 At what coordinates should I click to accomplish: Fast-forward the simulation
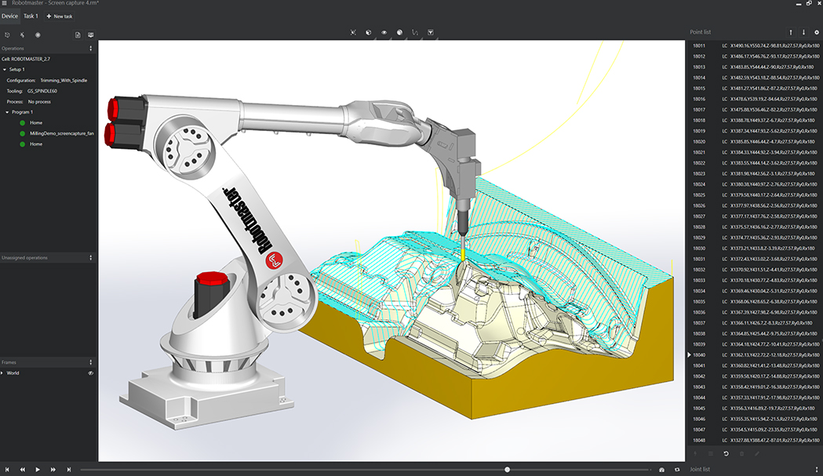[53, 470]
